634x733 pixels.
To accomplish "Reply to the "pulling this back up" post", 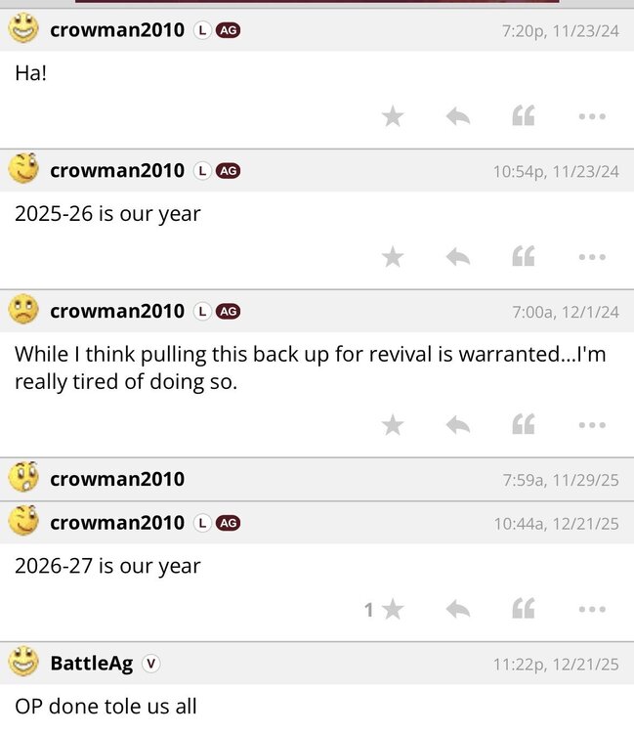I will pos(458,425).
